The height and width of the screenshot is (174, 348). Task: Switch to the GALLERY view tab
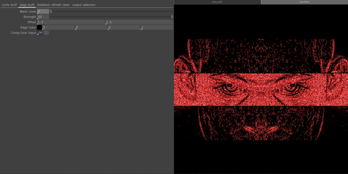click(217, 2)
